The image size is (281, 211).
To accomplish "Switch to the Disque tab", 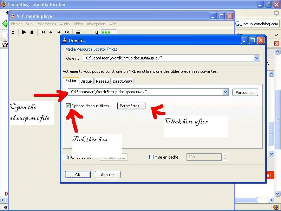I will click(86, 81).
